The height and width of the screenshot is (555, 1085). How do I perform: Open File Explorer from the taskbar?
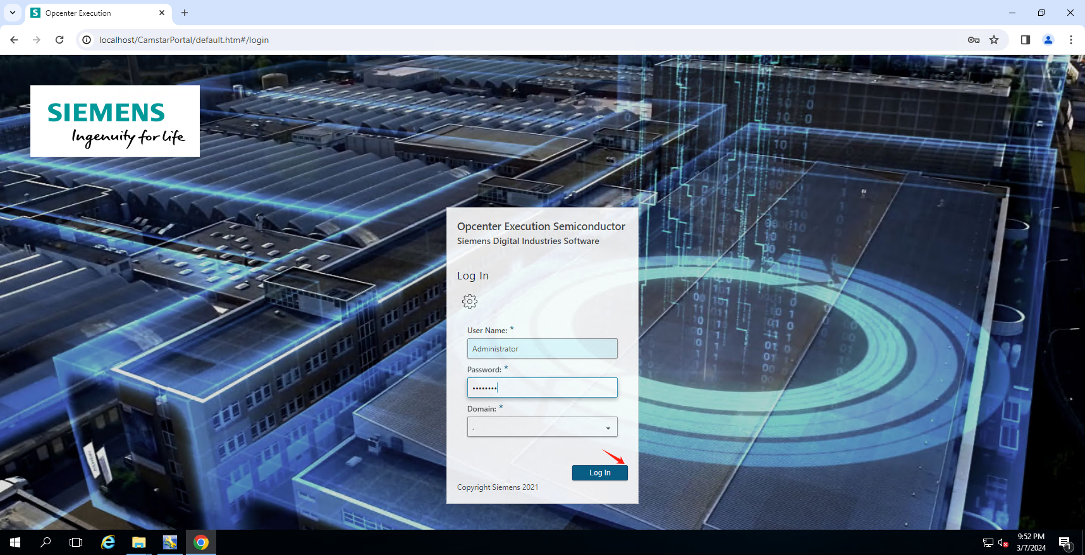tap(139, 542)
